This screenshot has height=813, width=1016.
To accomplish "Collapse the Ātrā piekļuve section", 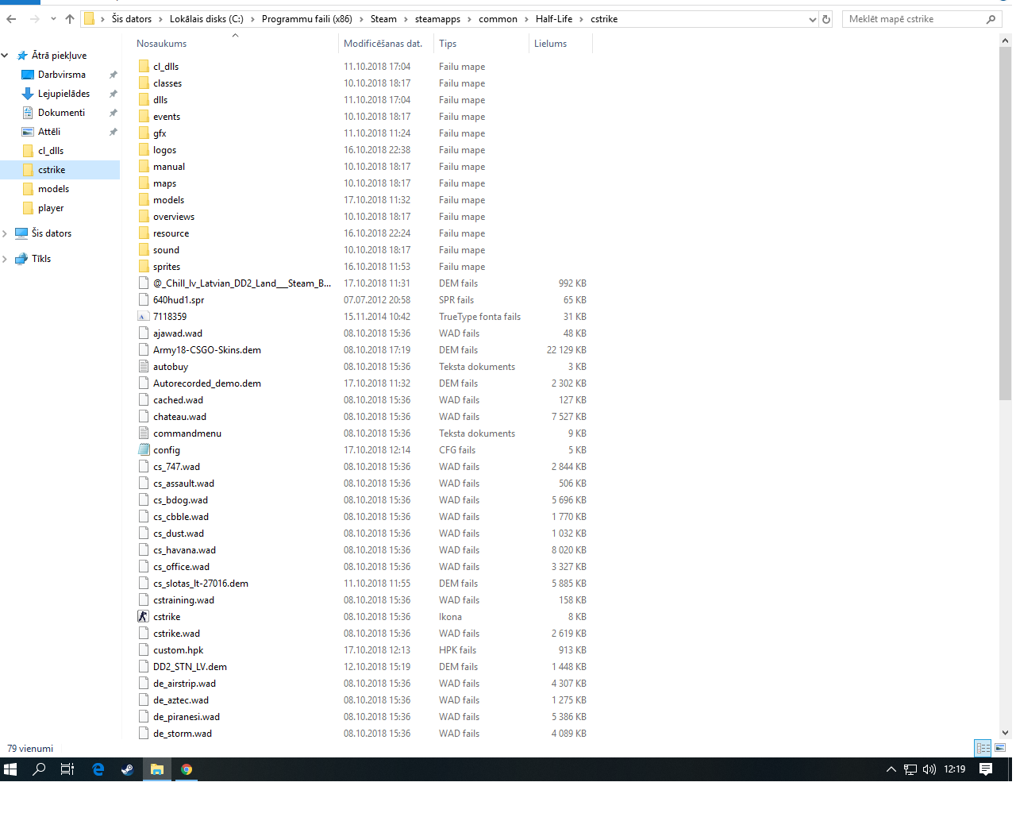I will click(6, 56).
